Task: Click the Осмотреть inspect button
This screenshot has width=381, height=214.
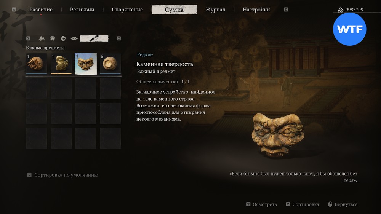Action: [261, 204]
